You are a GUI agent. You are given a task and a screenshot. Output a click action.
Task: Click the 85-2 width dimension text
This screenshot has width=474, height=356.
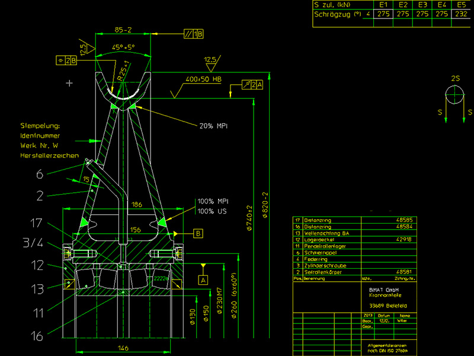[x=123, y=30]
